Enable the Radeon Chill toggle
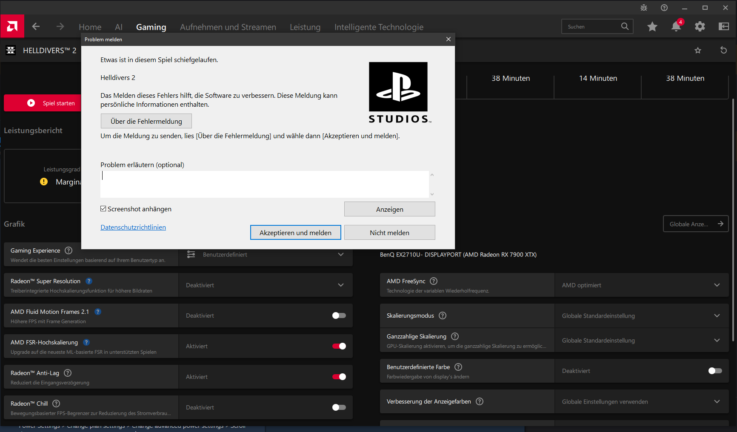The height and width of the screenshot is (432, 737). [339, 407]
